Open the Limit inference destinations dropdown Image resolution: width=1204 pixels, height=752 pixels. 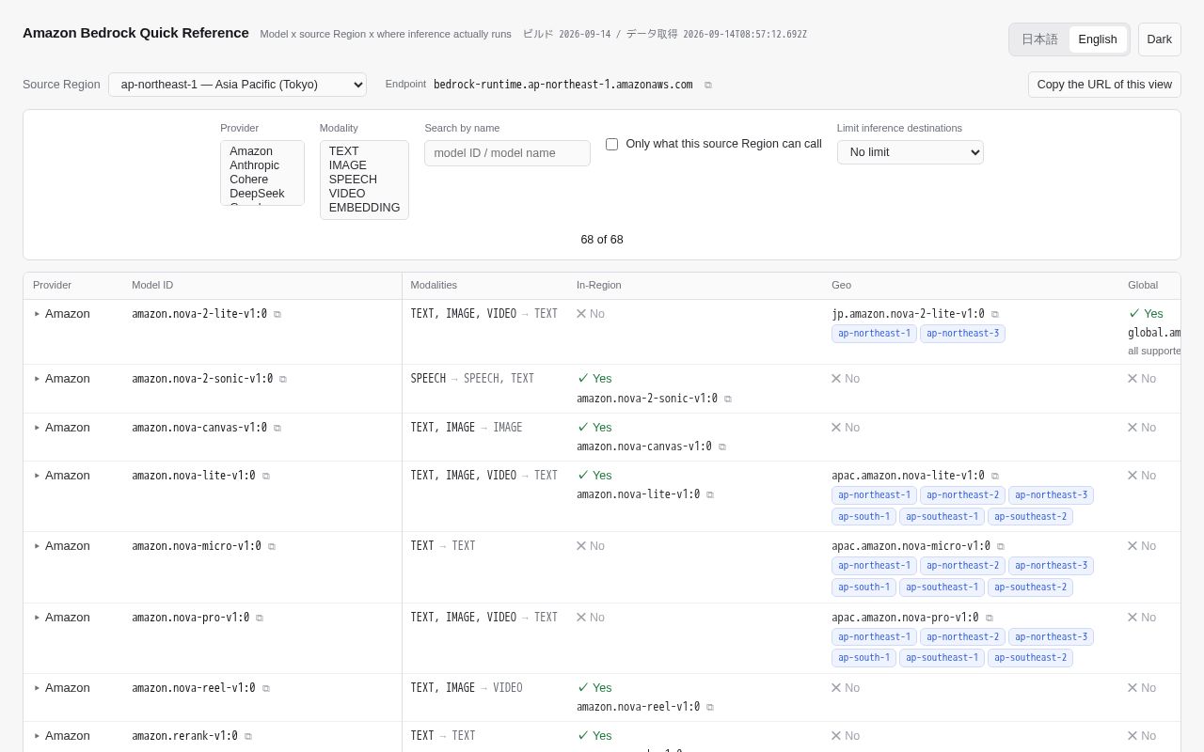click(x=911, y=152)
